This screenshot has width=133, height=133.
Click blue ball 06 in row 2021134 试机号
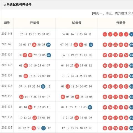[x=90, y=107]
